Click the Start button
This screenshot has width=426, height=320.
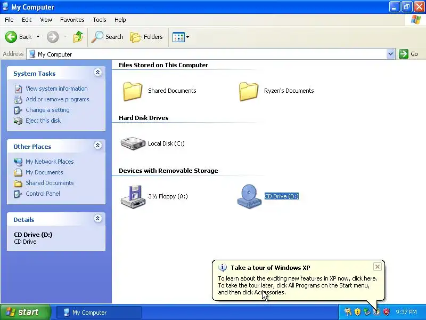[x=25, y=312]
